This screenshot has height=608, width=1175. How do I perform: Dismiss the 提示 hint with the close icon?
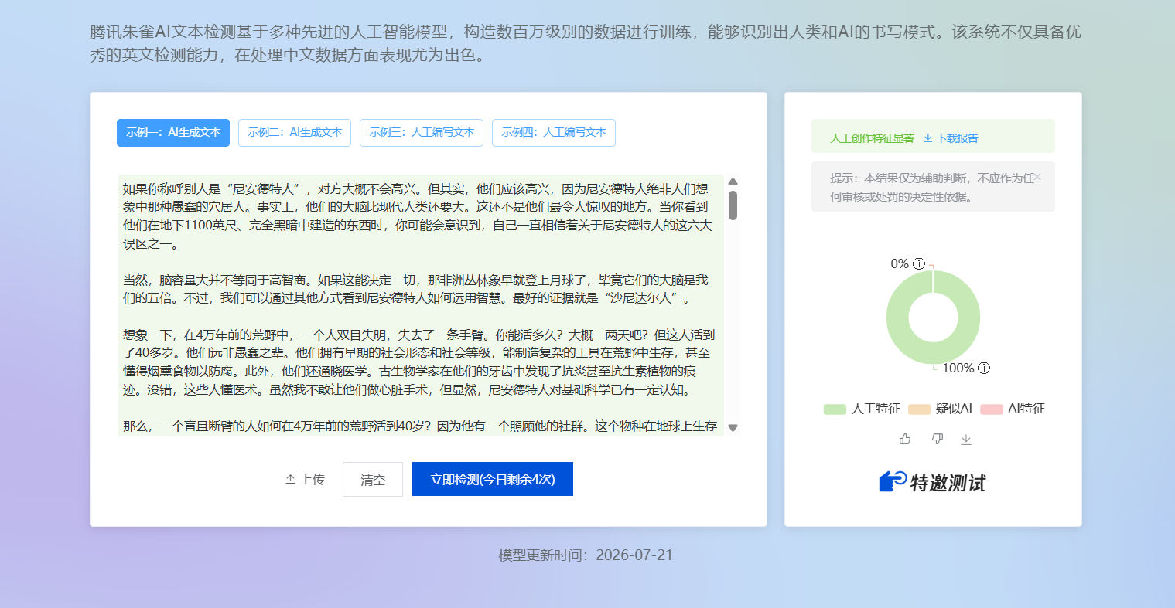click(x=1037, y=178)
